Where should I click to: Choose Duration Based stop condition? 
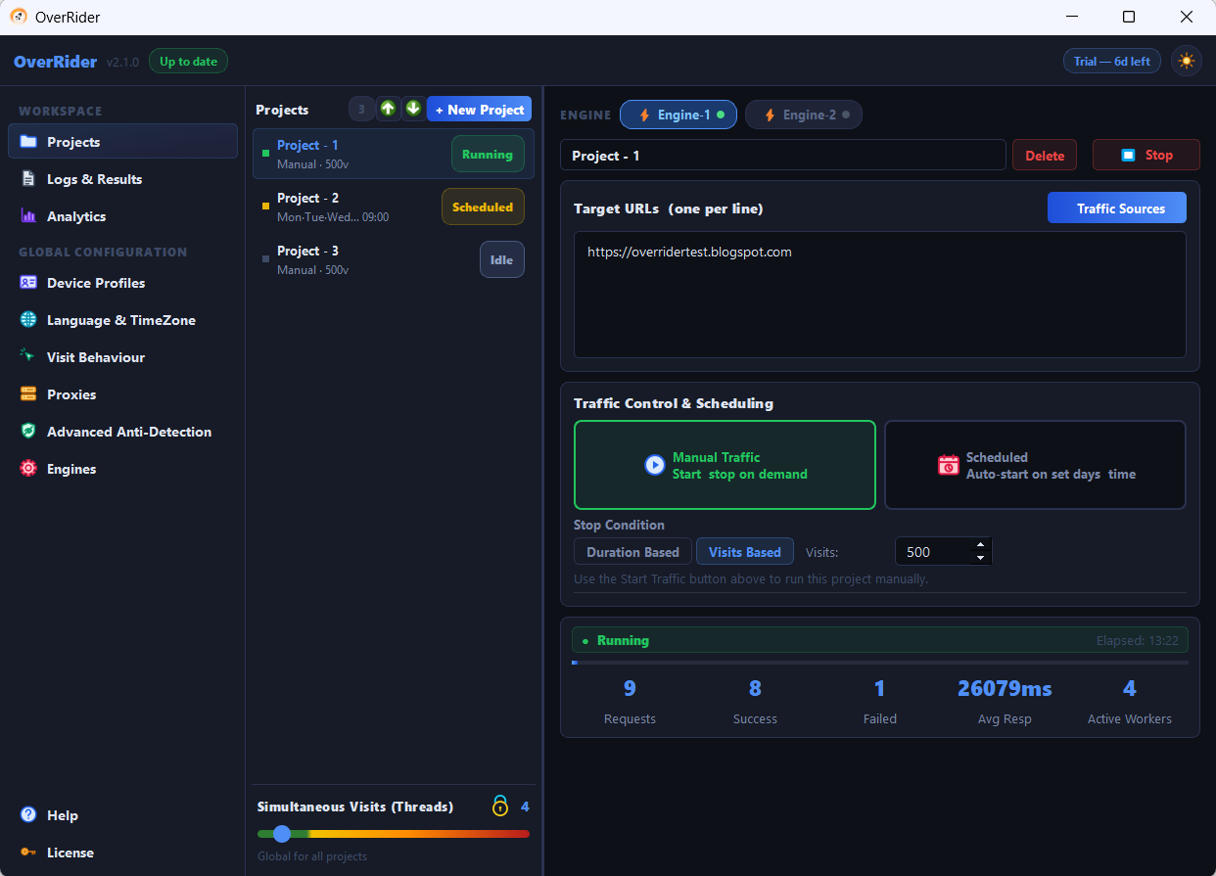(632, 552)
